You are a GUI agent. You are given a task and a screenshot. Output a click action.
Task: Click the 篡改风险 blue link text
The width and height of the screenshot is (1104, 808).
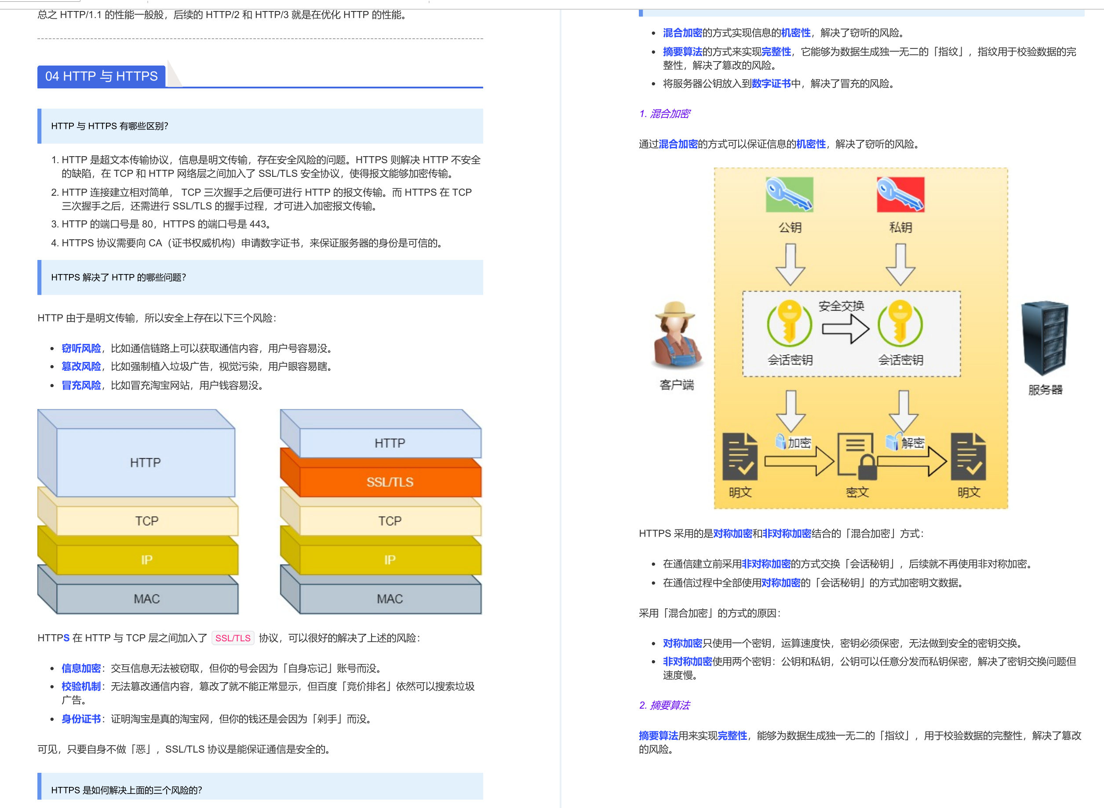click(x=81, y=366)
